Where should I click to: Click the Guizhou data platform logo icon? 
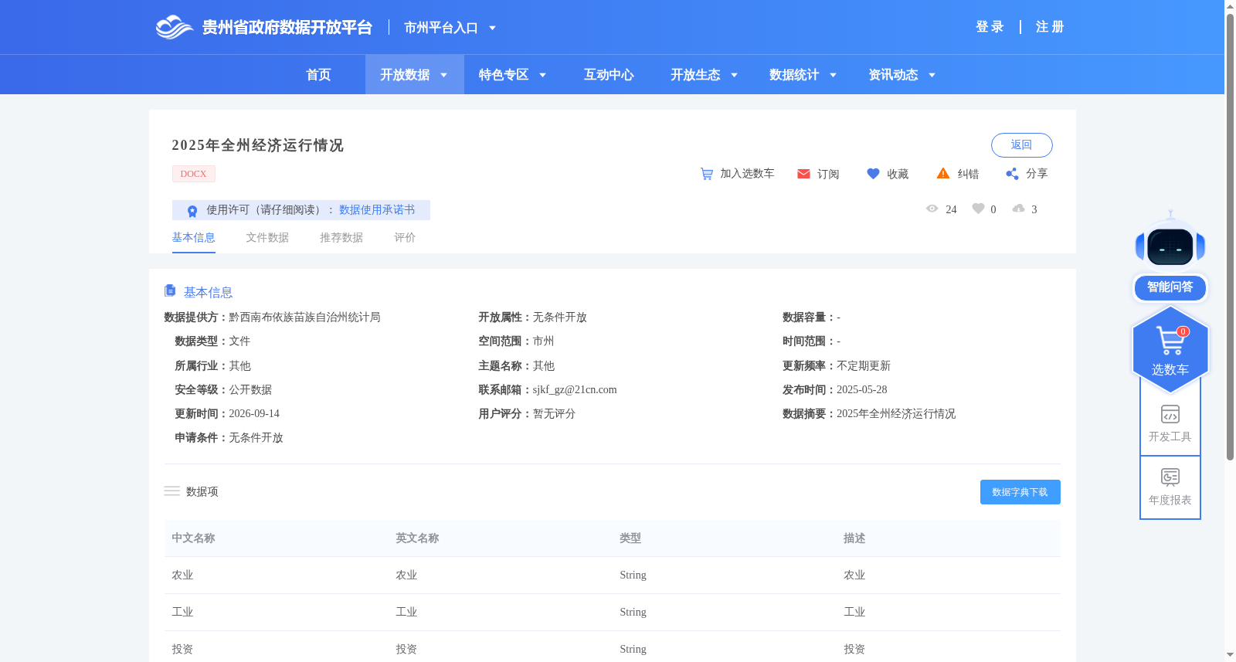point(174,27)
